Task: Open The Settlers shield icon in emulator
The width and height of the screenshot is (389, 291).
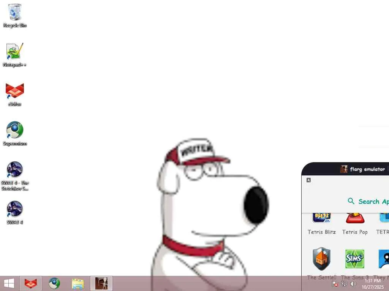Action: coord(321,259)
